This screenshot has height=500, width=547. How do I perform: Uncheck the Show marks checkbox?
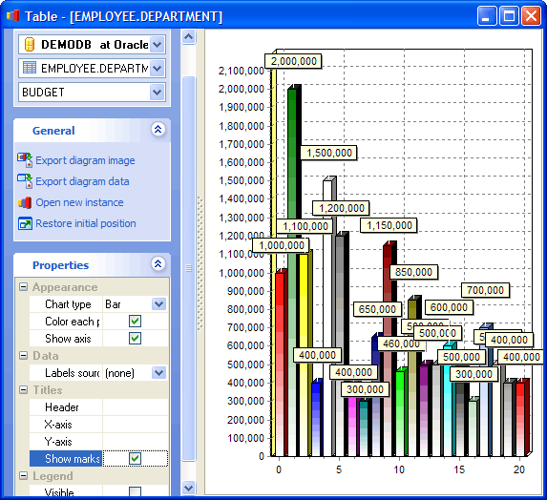135,459
